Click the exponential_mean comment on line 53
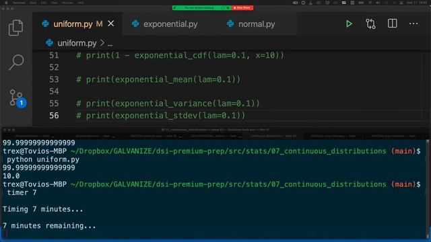 [x=158, y=79]
